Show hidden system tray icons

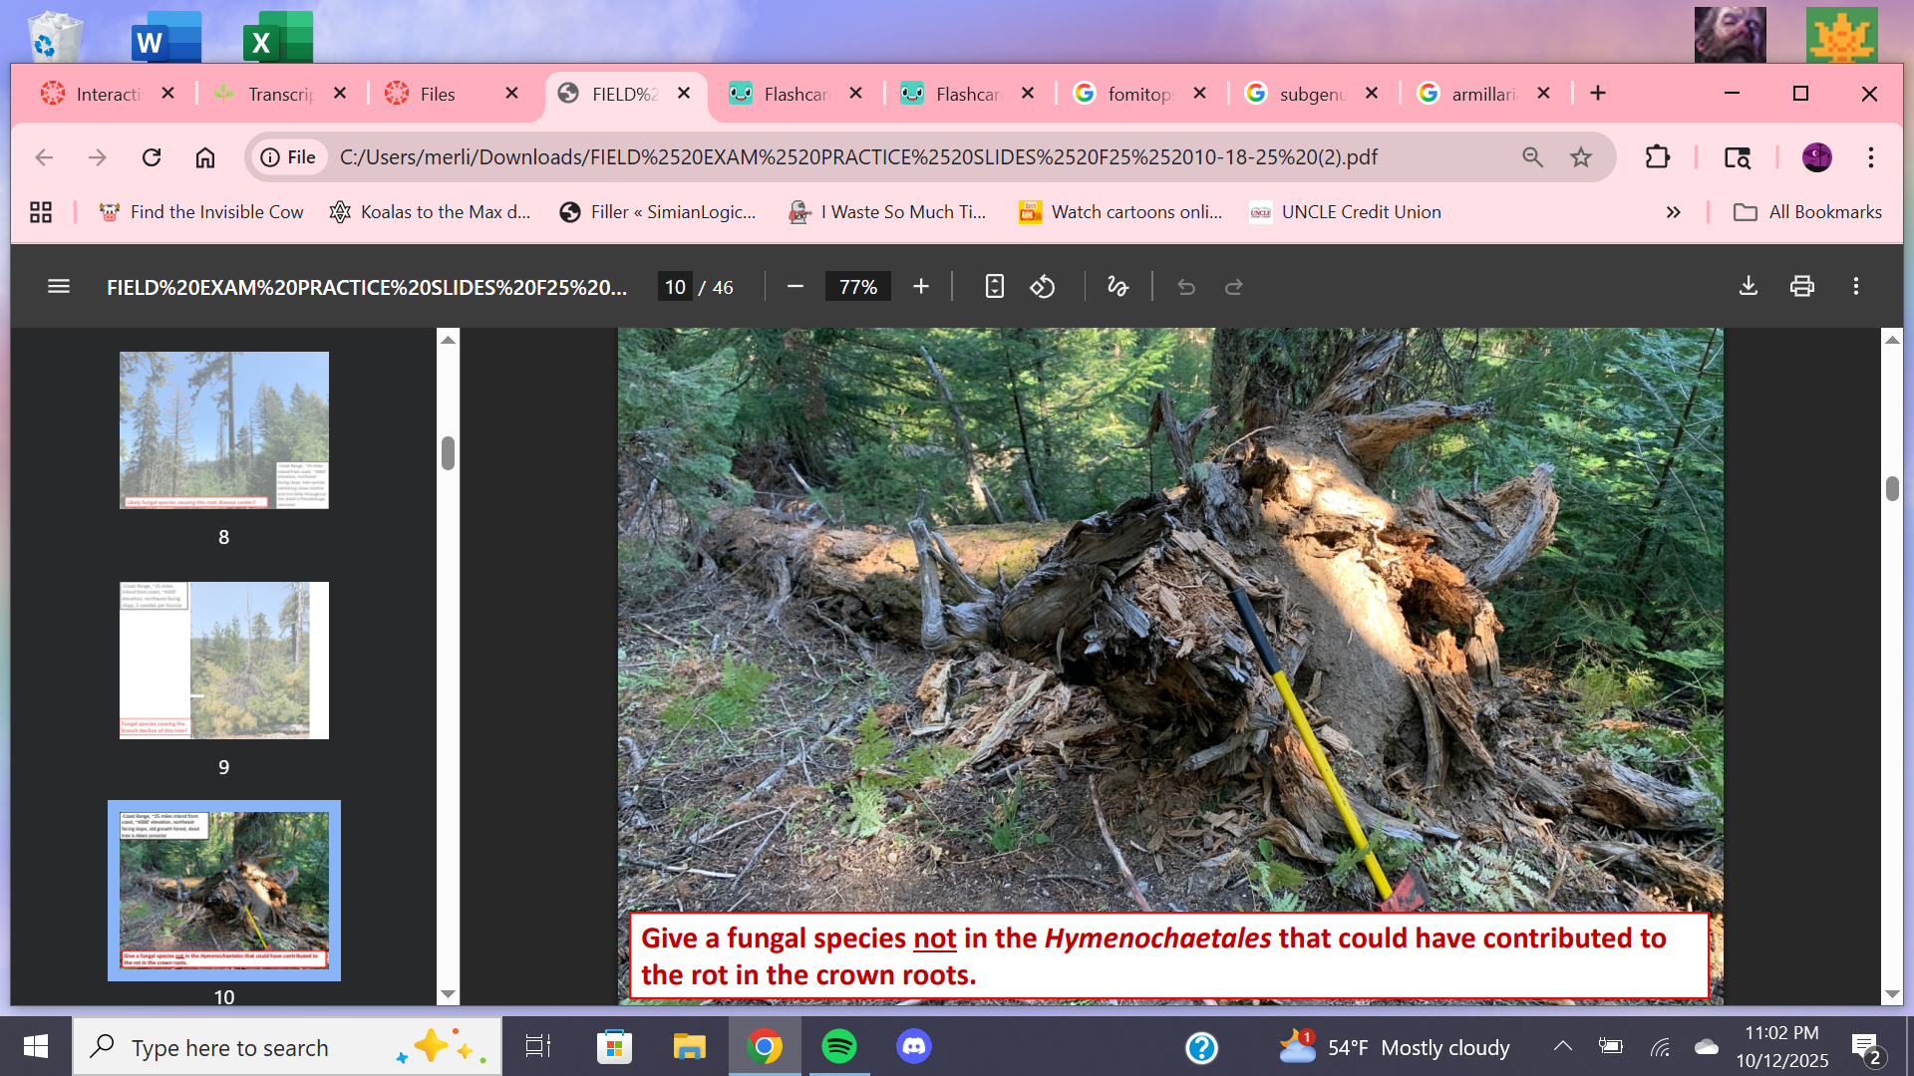(1562, 1046)
